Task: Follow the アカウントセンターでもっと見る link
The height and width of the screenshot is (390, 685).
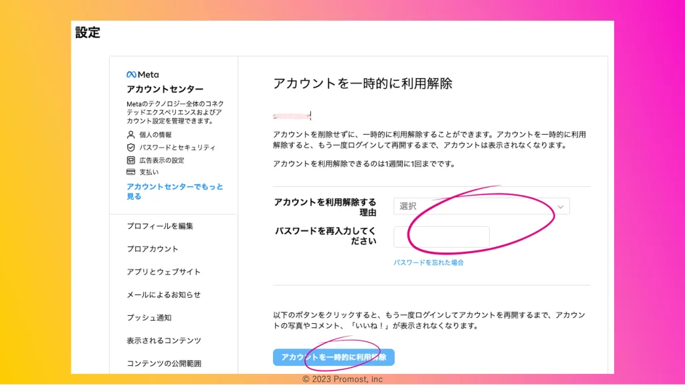Action: (x=175, y=192)
